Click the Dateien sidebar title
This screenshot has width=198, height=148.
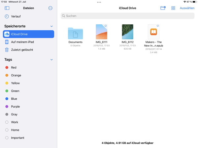(x=28, y=8)
